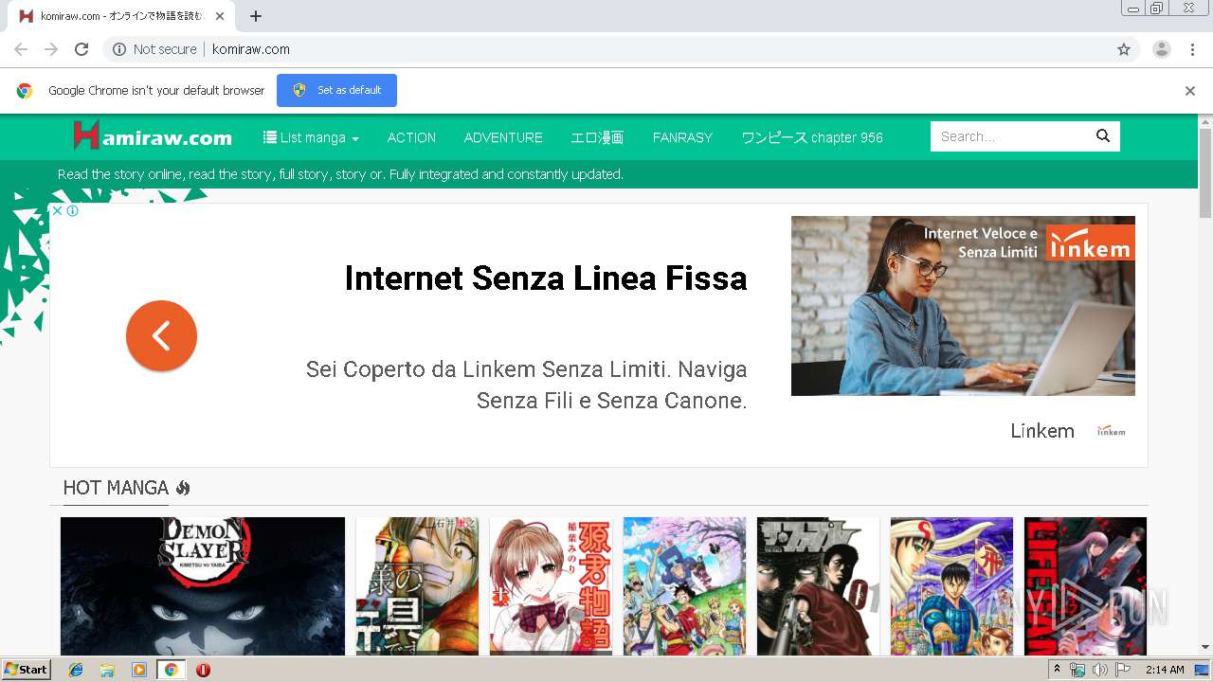The image size is (1213, 682).
Task: Close the komiraw.com tab
Action: point(220,16)
